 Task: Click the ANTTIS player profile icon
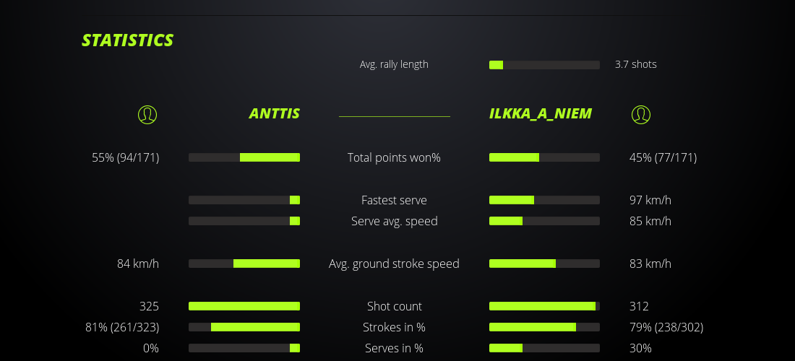pos(147,114)
